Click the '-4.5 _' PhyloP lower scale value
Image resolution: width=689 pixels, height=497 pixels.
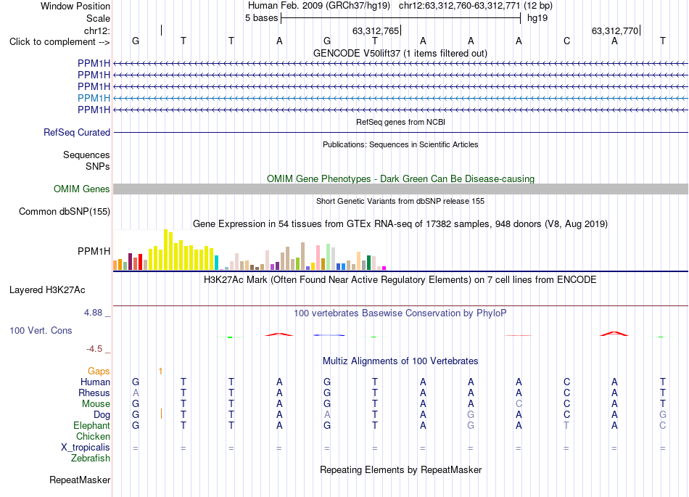(98, 349)
